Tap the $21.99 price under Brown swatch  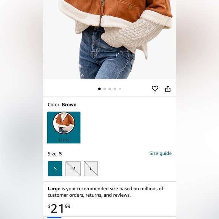tap(64, 140)
